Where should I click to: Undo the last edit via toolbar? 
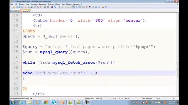[x=45, y=7]
